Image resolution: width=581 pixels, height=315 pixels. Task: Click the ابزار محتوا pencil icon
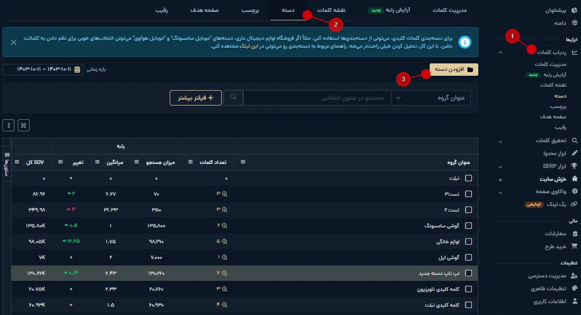click(x=575, y=153)
